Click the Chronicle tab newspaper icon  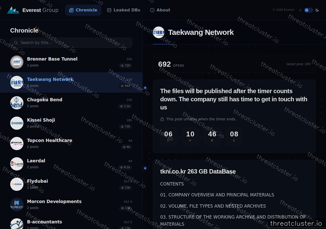(71, 10)
